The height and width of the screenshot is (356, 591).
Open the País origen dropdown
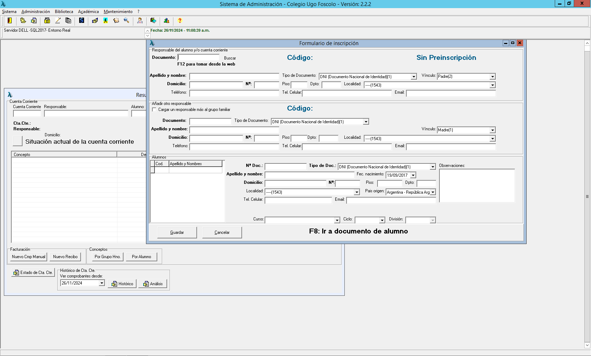433,192
